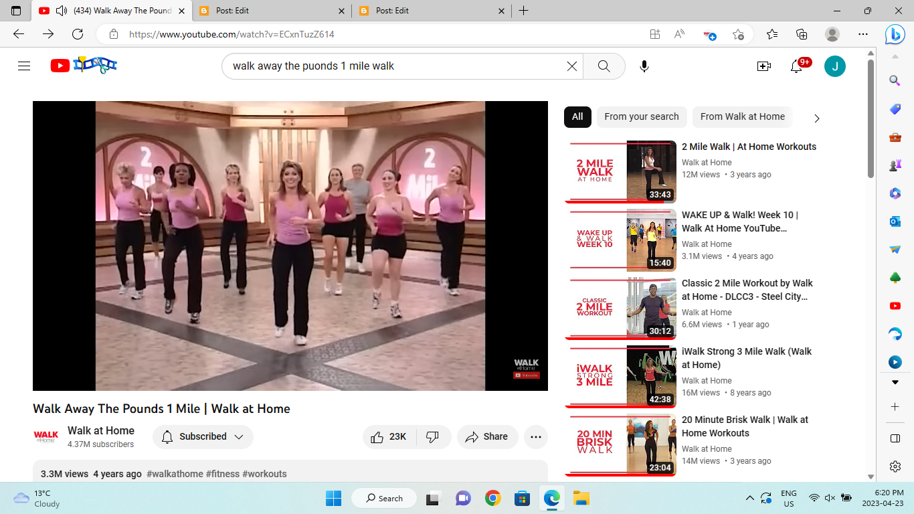The height and width of the screenshot is (514, 914).
Task: Open the 20 Minute Brisk Walk thumbnail
Action: (620, 444)
